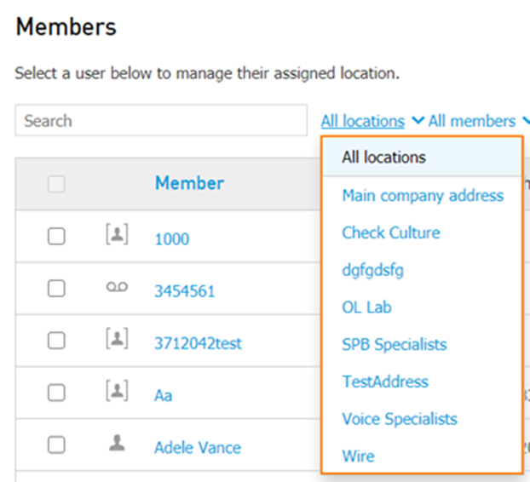Tick the checkbox for member 1000
The height and width of the screenshot is (482, 530).
[x=56, y=236]
